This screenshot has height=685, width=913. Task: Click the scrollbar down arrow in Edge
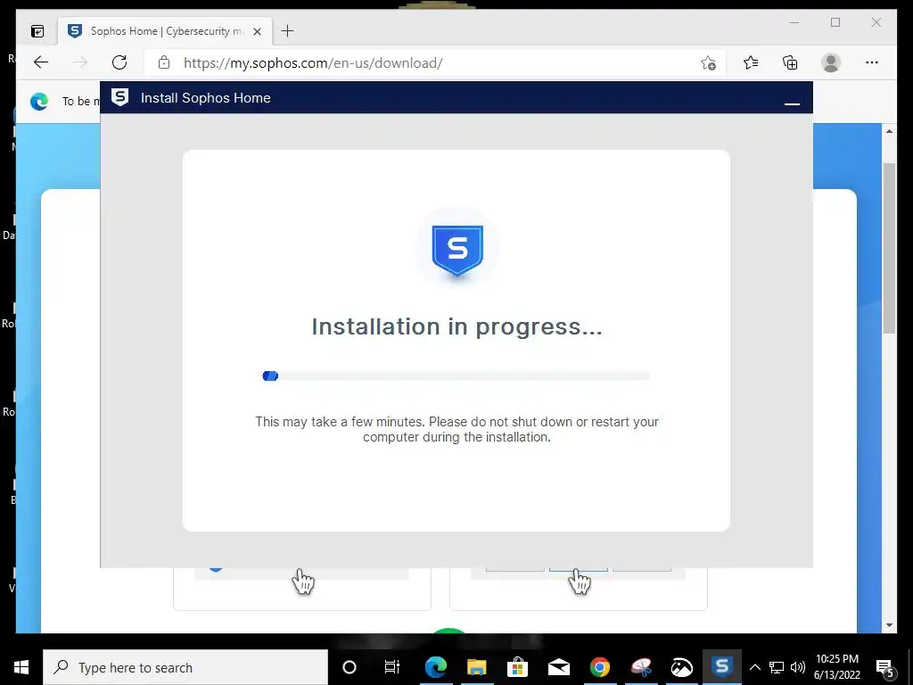pyautogui.click(x=889, y=625)
